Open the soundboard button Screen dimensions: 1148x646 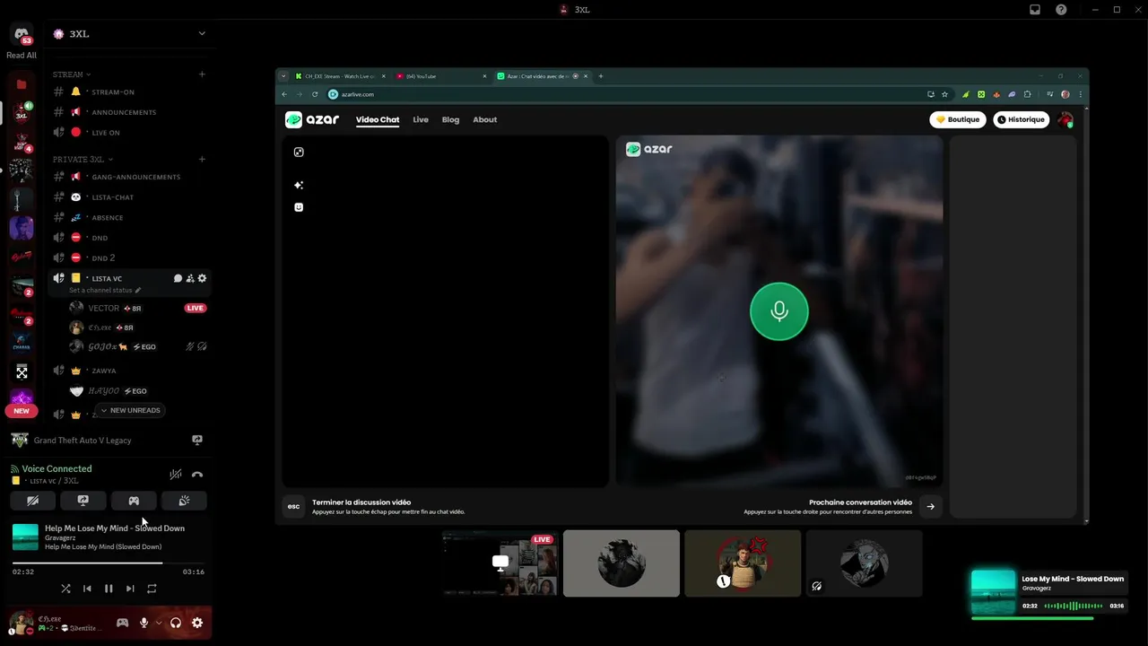pyautogui.click(x=184, y=501)
